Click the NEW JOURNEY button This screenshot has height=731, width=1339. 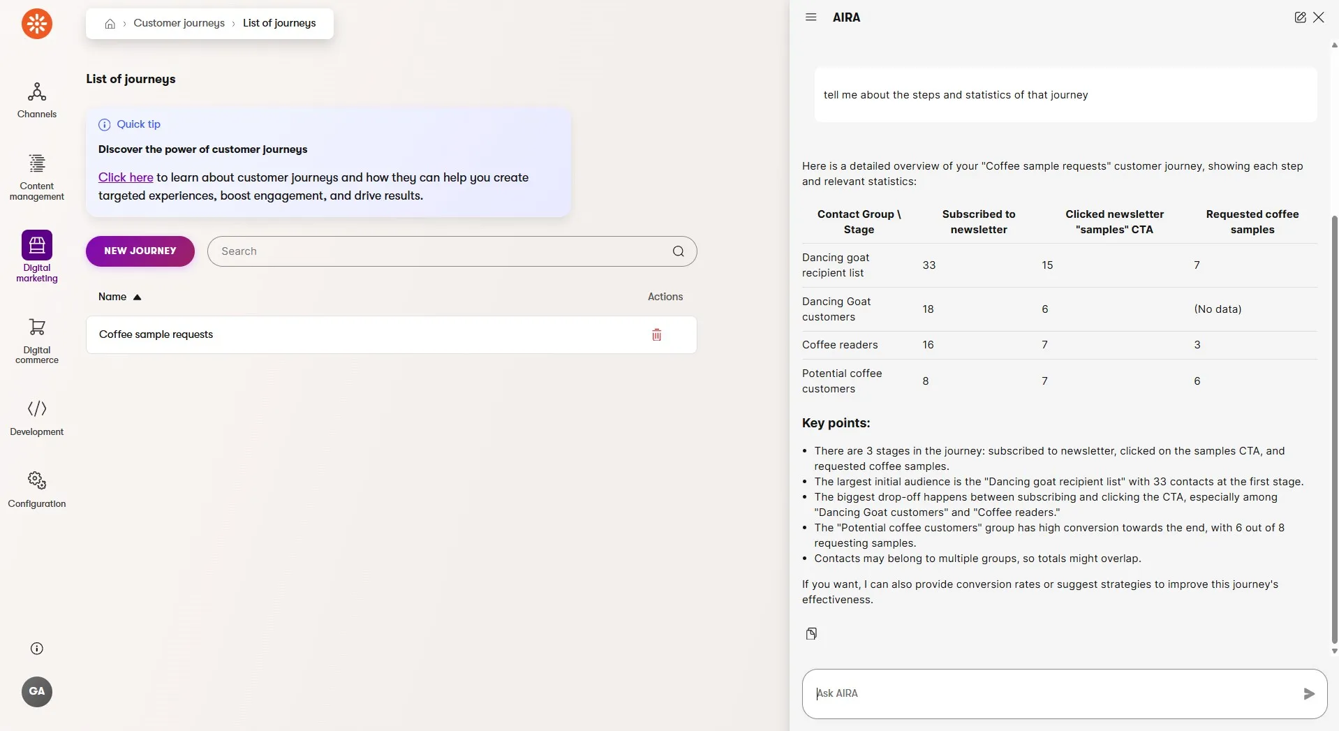pyautogui.click(x=140, y=251)
